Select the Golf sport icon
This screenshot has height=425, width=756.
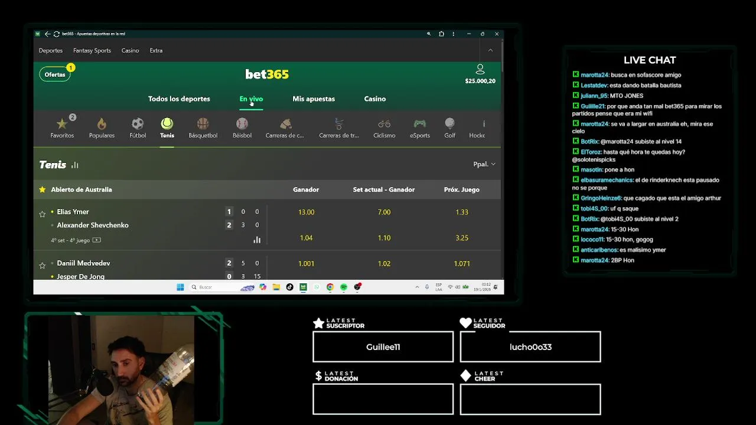450,123
